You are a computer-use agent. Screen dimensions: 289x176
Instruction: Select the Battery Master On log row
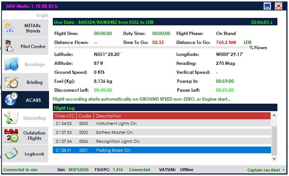[162, 132]
